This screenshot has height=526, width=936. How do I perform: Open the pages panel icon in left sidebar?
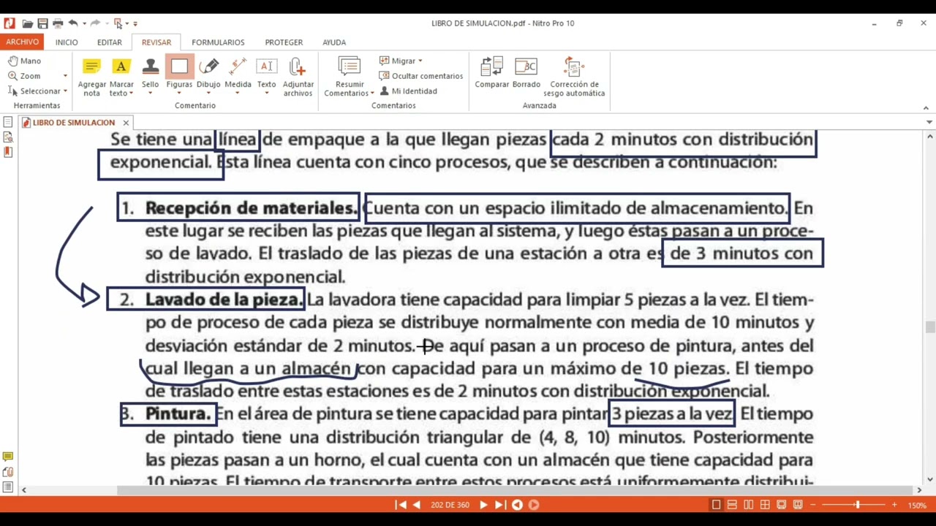click(x=8, y=123)
